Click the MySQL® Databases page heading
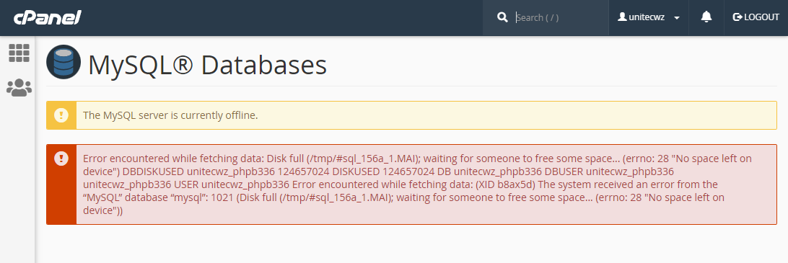The width and height of the screenshot is (788, 263). pos(208,66)
